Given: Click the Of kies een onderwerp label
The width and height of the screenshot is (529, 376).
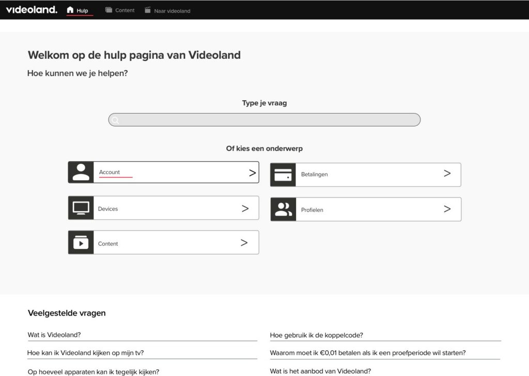Looking at the screenshot, I should [x=264, y=148].
